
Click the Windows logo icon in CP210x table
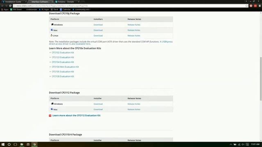52,24
